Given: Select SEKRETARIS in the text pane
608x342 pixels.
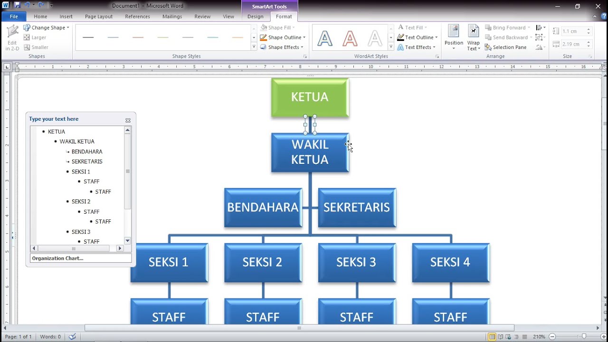Looking at the screenshot, I should [x=87, y=161].
